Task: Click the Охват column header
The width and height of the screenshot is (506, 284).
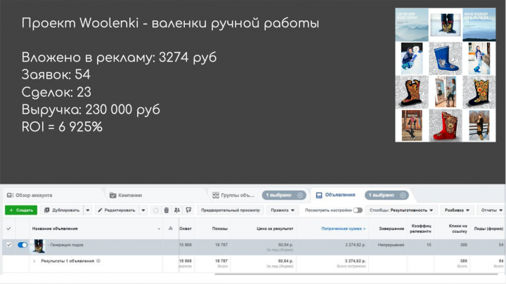Action: 186,229
